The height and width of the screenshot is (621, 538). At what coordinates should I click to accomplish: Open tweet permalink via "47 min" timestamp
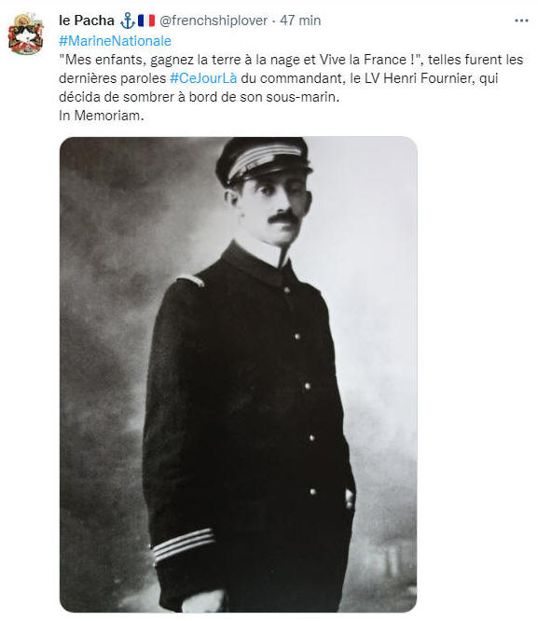tap(300, 21)
